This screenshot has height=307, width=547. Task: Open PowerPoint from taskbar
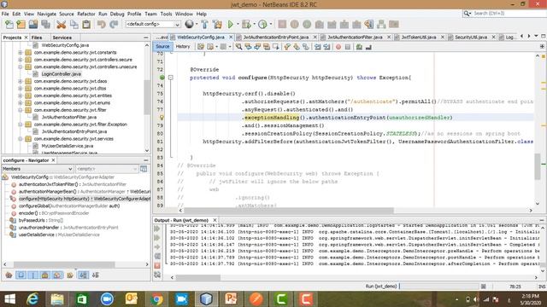tap(232, 299)
